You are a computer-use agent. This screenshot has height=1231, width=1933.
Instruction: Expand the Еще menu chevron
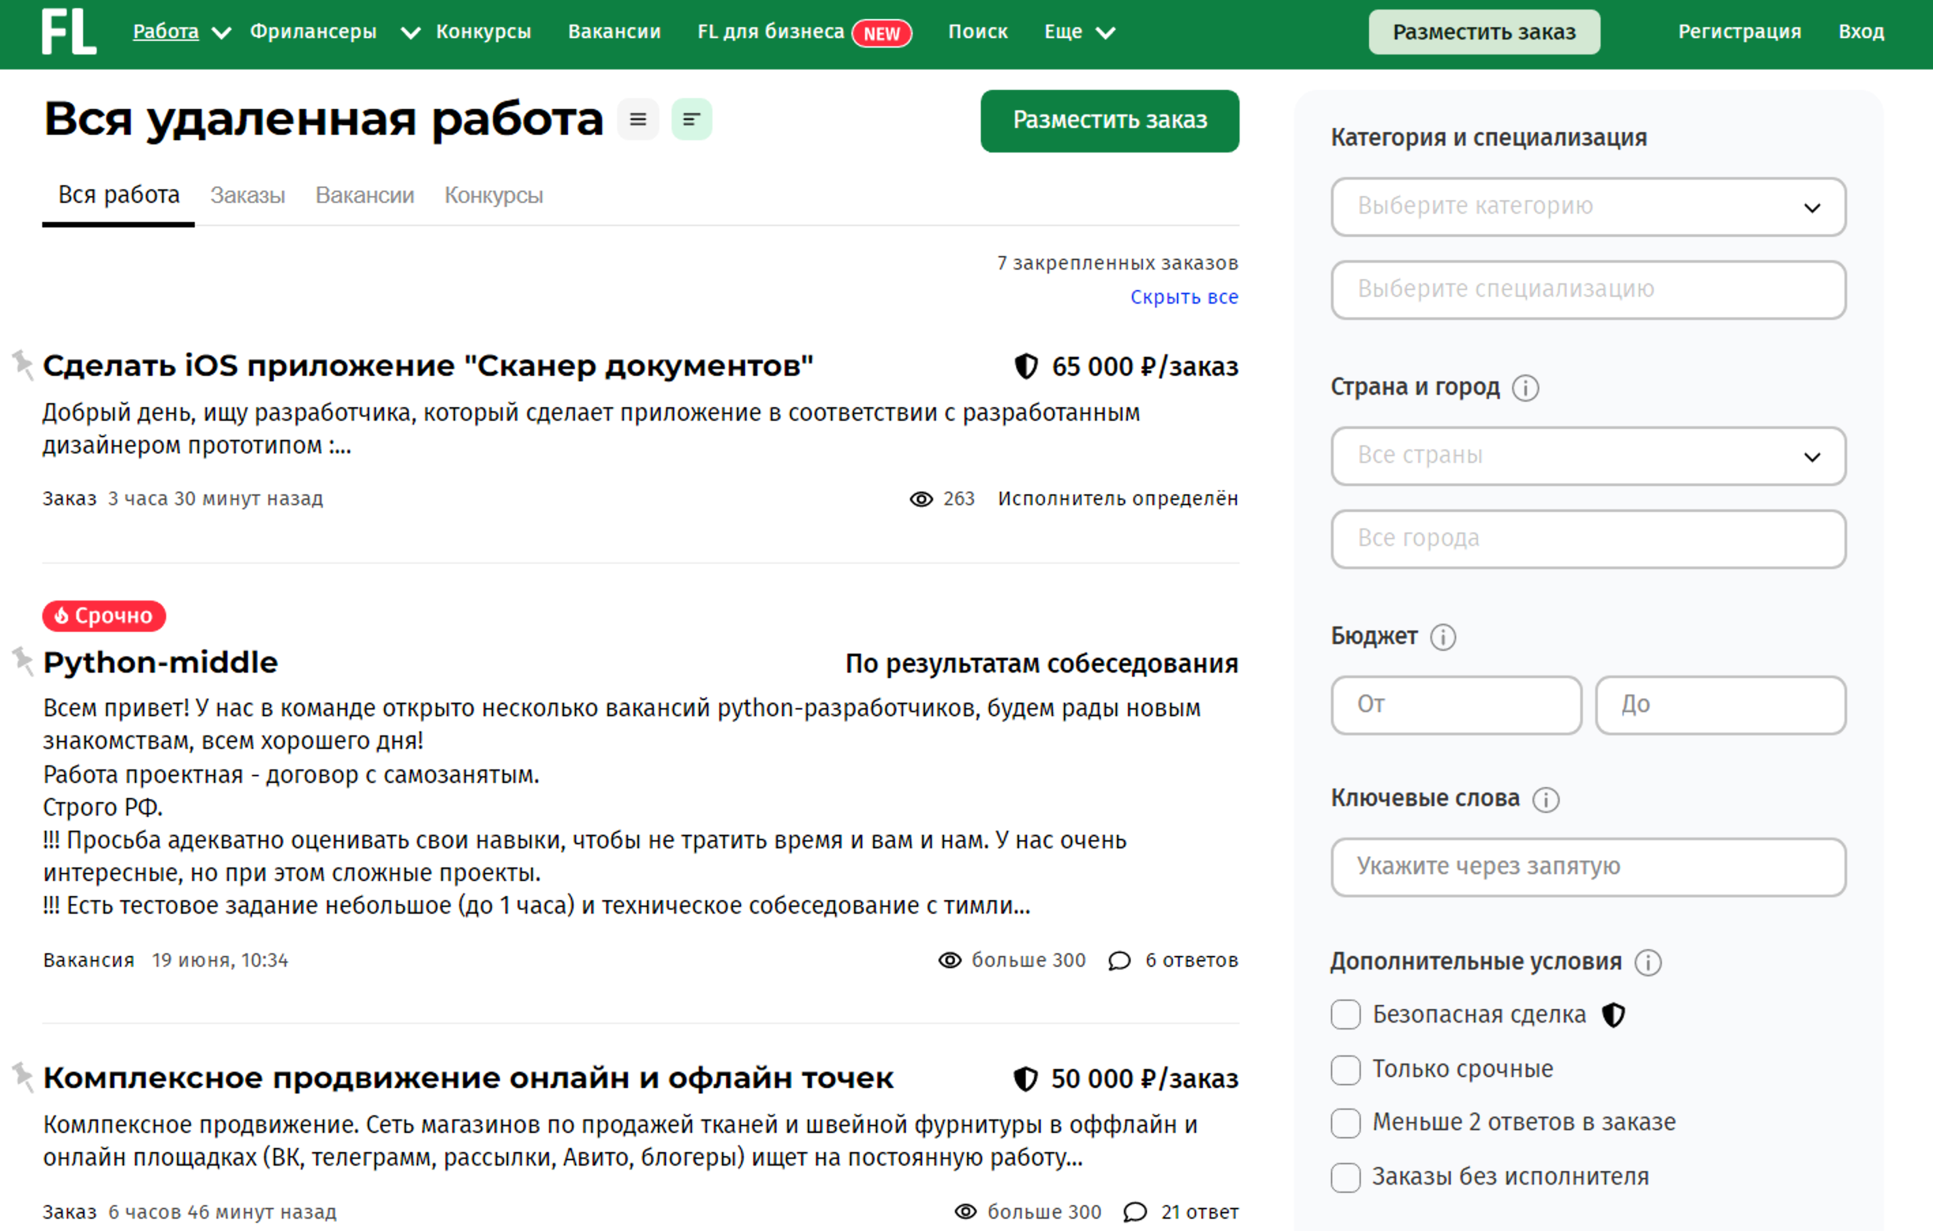(x=1105, y=33)
